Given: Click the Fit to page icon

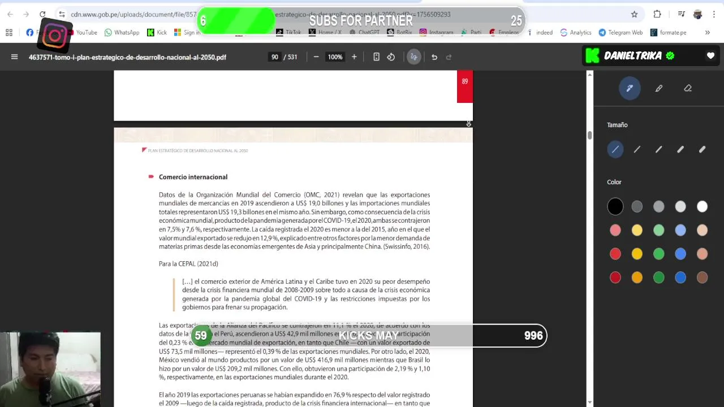Looking at the screenshot, I should [x=376, y=57].
